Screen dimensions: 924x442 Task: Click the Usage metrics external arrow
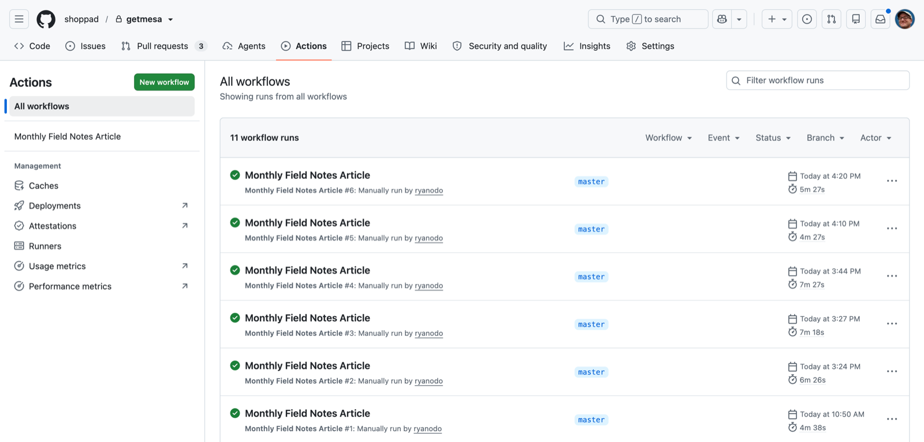185,266
